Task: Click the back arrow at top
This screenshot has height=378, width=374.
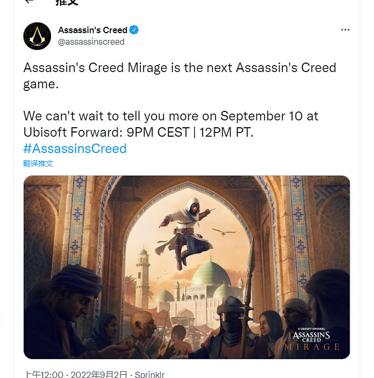Action: point(29,2)
